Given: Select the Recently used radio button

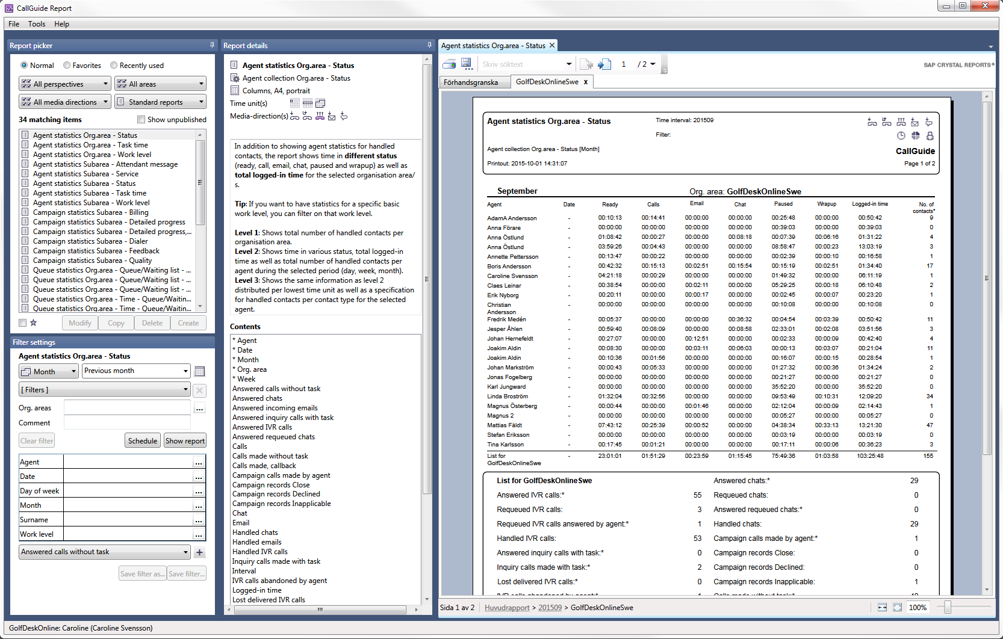Looking at the screenshot, I should 114,66.
